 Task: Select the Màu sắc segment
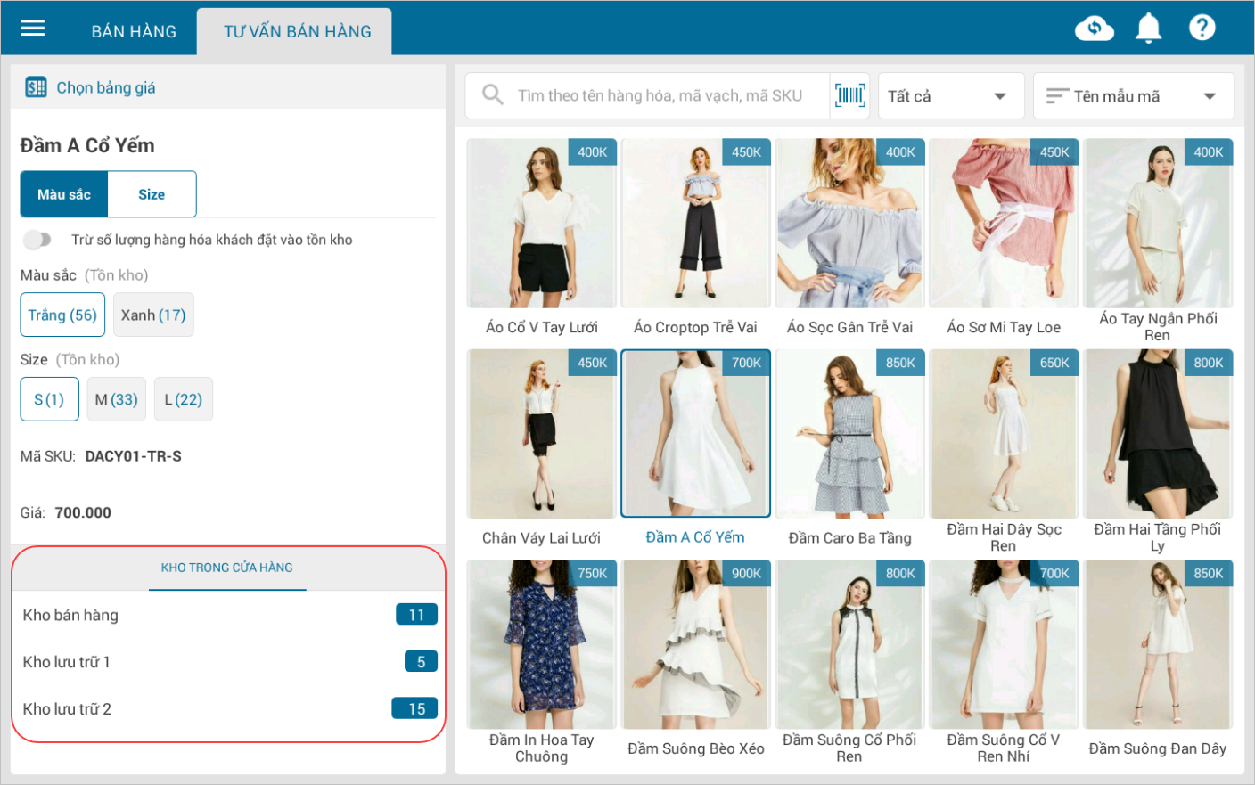pyautogui.click(x=64, y=194)
